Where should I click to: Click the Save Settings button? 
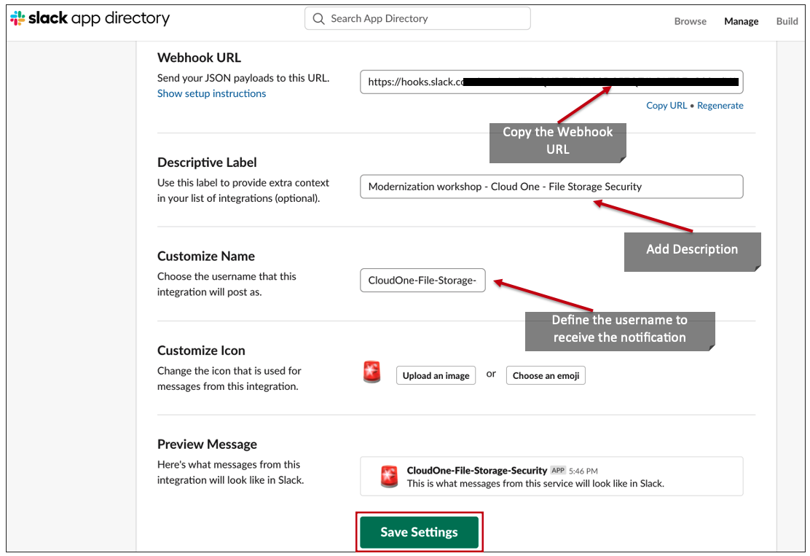[x=420, y=532]
